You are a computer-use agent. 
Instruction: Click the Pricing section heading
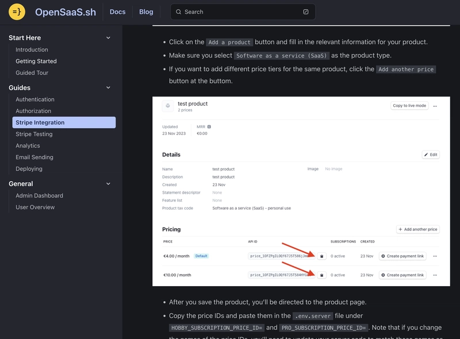(171, 229)
